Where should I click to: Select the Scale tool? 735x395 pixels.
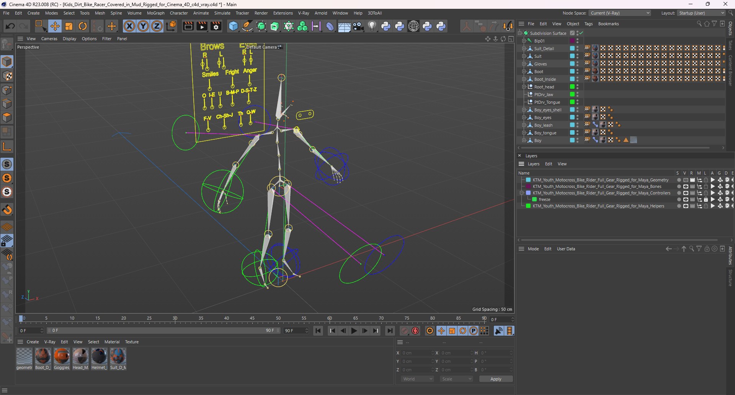click(x=69, y=26)
